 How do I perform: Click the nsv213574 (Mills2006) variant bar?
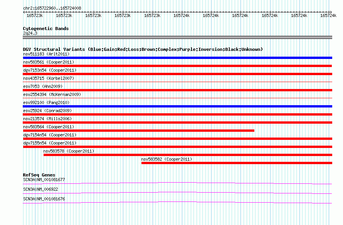[177, 123]
